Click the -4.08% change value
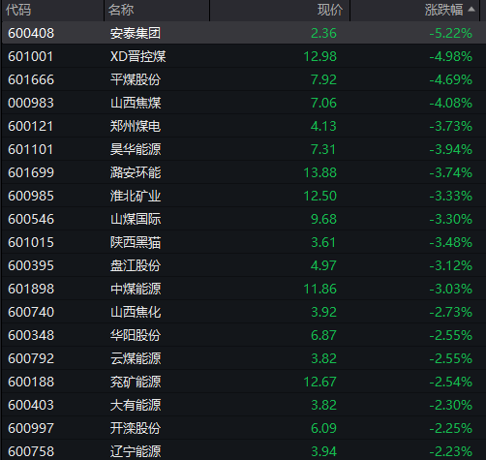Screen dimensions: 486x460 pos(451,103)
